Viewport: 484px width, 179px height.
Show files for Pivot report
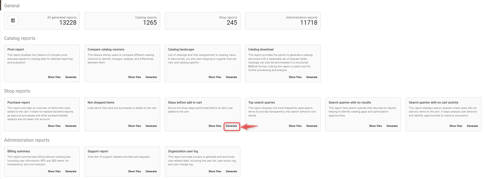(54, 77)
